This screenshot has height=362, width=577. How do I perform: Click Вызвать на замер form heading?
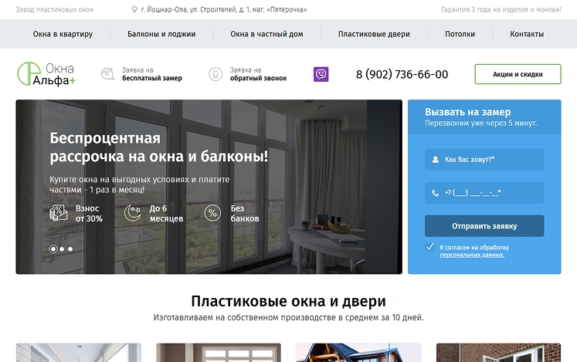(x=468, y=112)
